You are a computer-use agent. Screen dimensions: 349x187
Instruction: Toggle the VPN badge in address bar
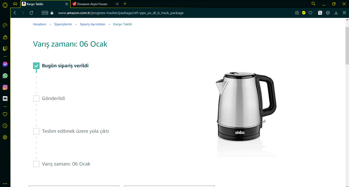pos(45,13)
